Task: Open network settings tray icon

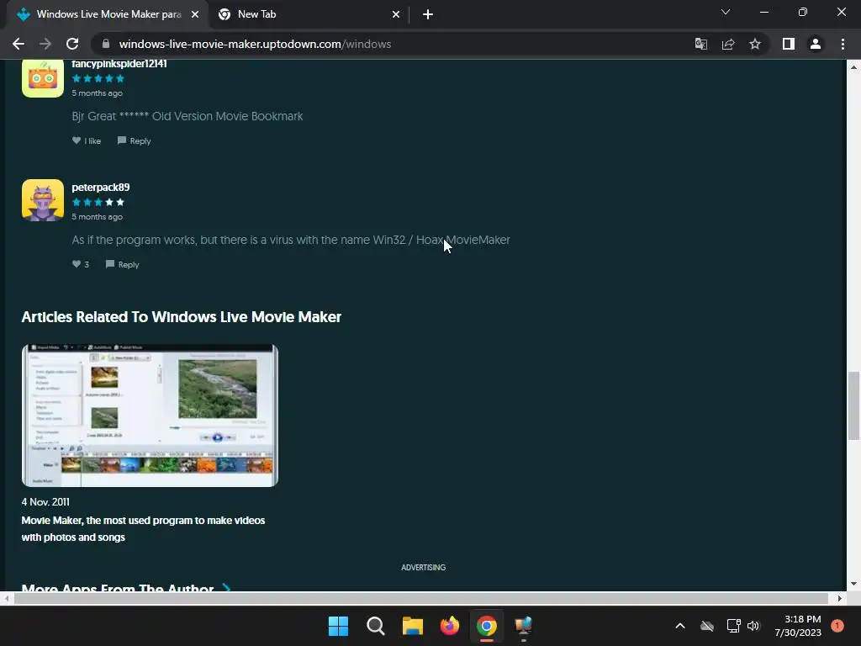Action: click(x=733, y=626)
